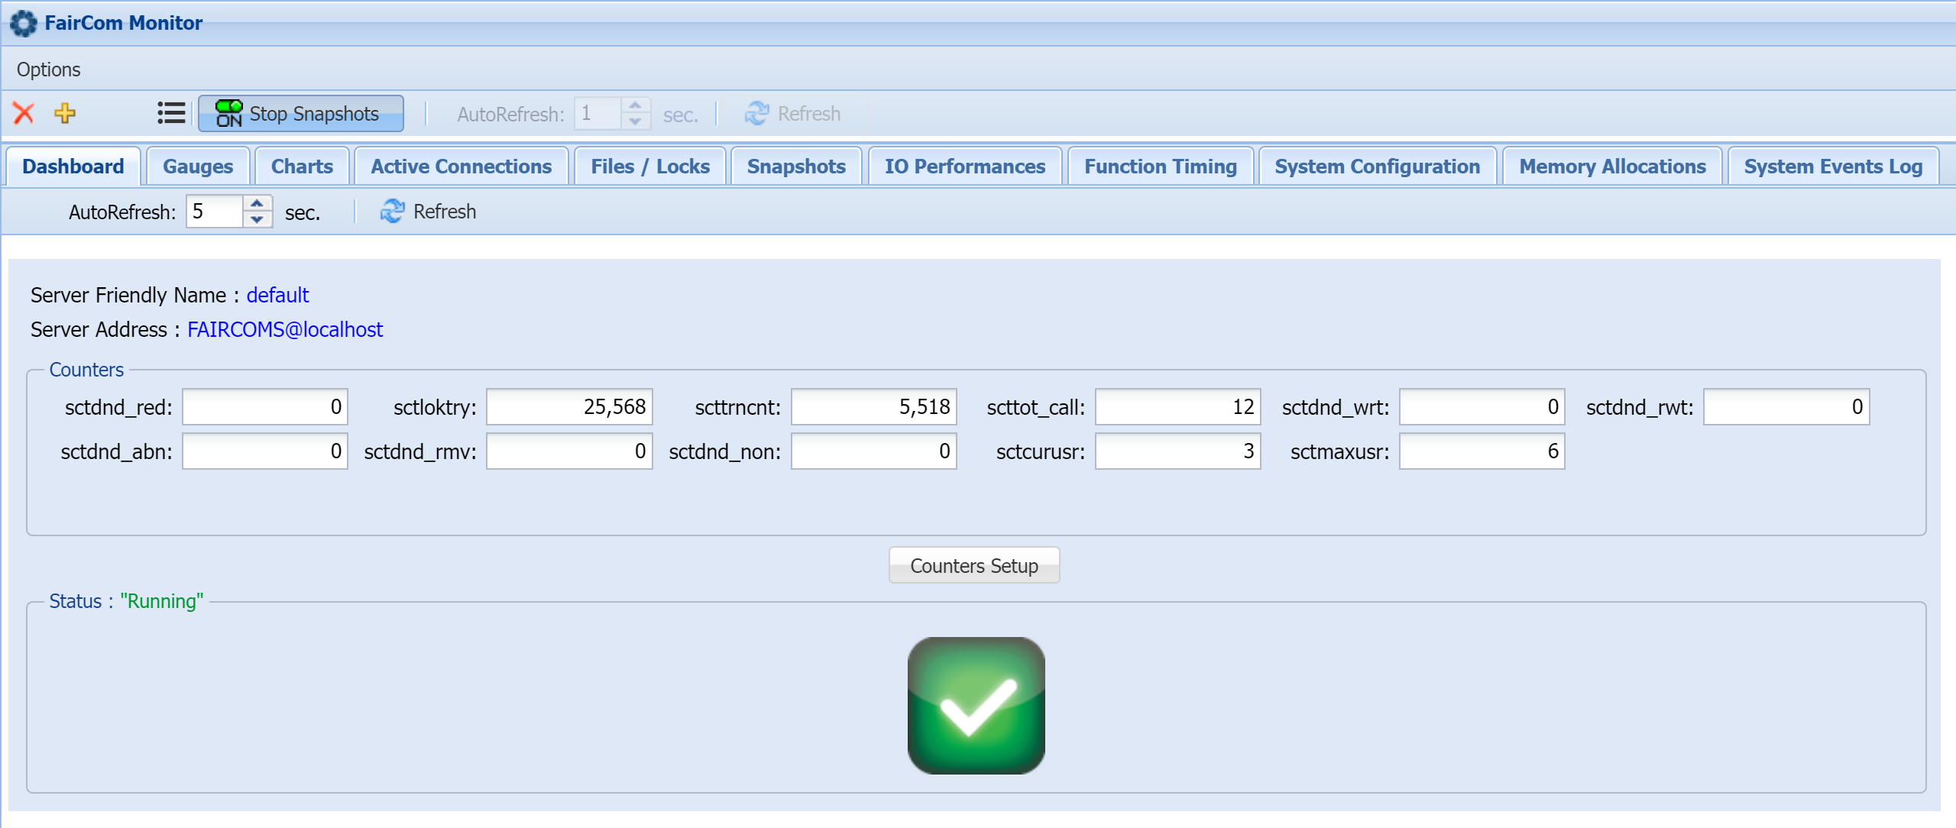Decrease toolbar AutoRefresh value with down arrow

(635, 122)
